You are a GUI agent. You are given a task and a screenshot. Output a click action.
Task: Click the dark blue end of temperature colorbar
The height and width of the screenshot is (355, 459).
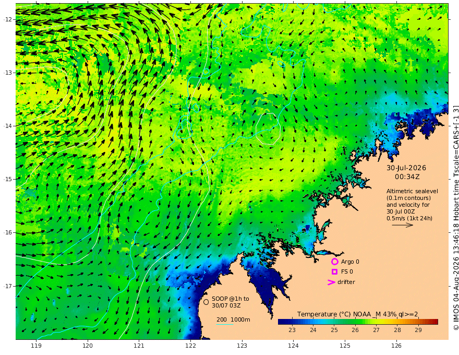point(281,322)
